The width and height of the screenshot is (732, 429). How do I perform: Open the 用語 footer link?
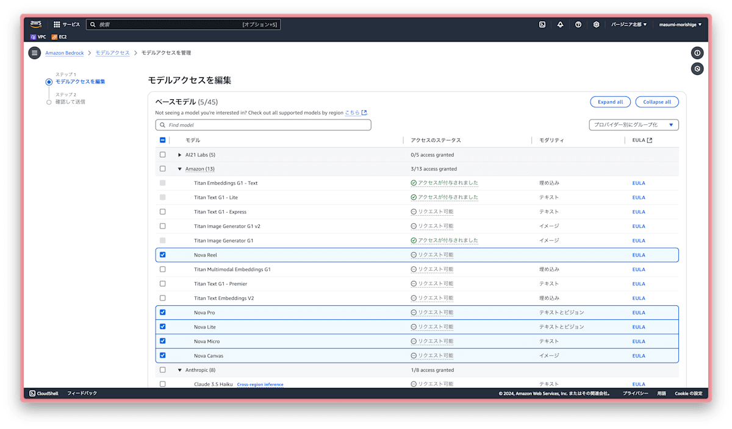(661, 394)
